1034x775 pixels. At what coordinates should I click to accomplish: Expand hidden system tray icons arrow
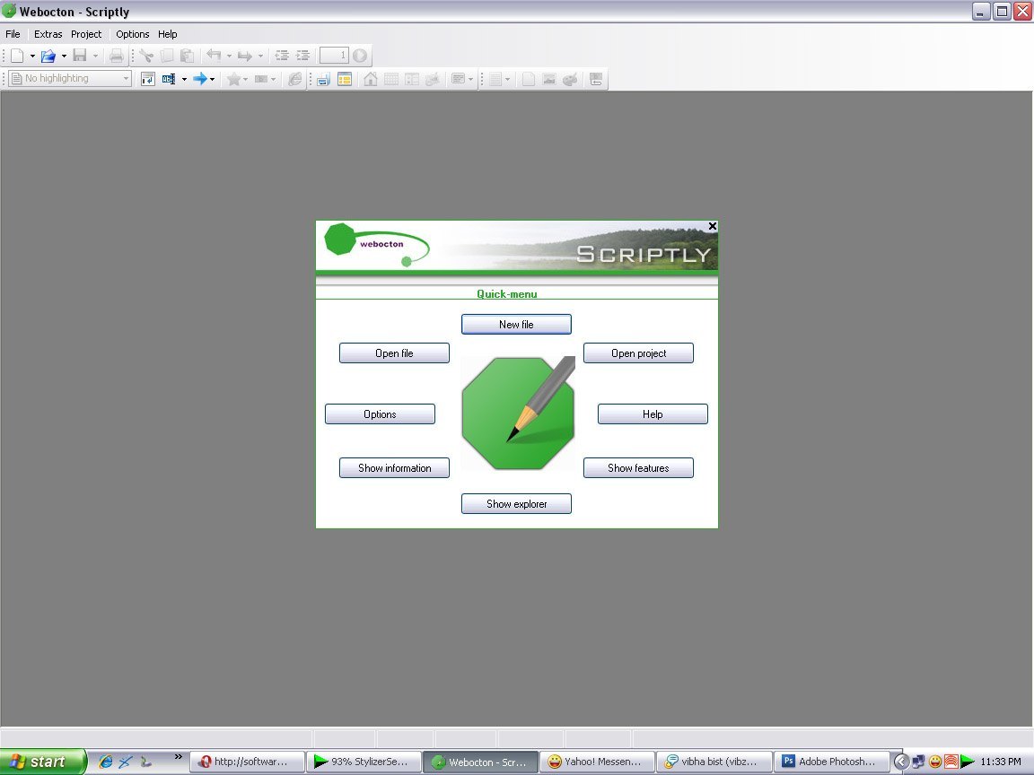901,762
